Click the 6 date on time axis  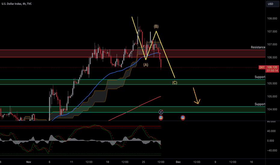50,162
